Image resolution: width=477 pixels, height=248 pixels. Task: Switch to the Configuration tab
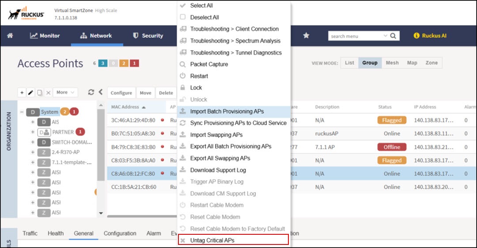120,233
